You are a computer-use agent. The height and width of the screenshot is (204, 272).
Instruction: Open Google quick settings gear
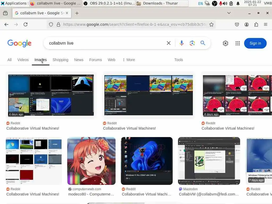click(226, 43)
